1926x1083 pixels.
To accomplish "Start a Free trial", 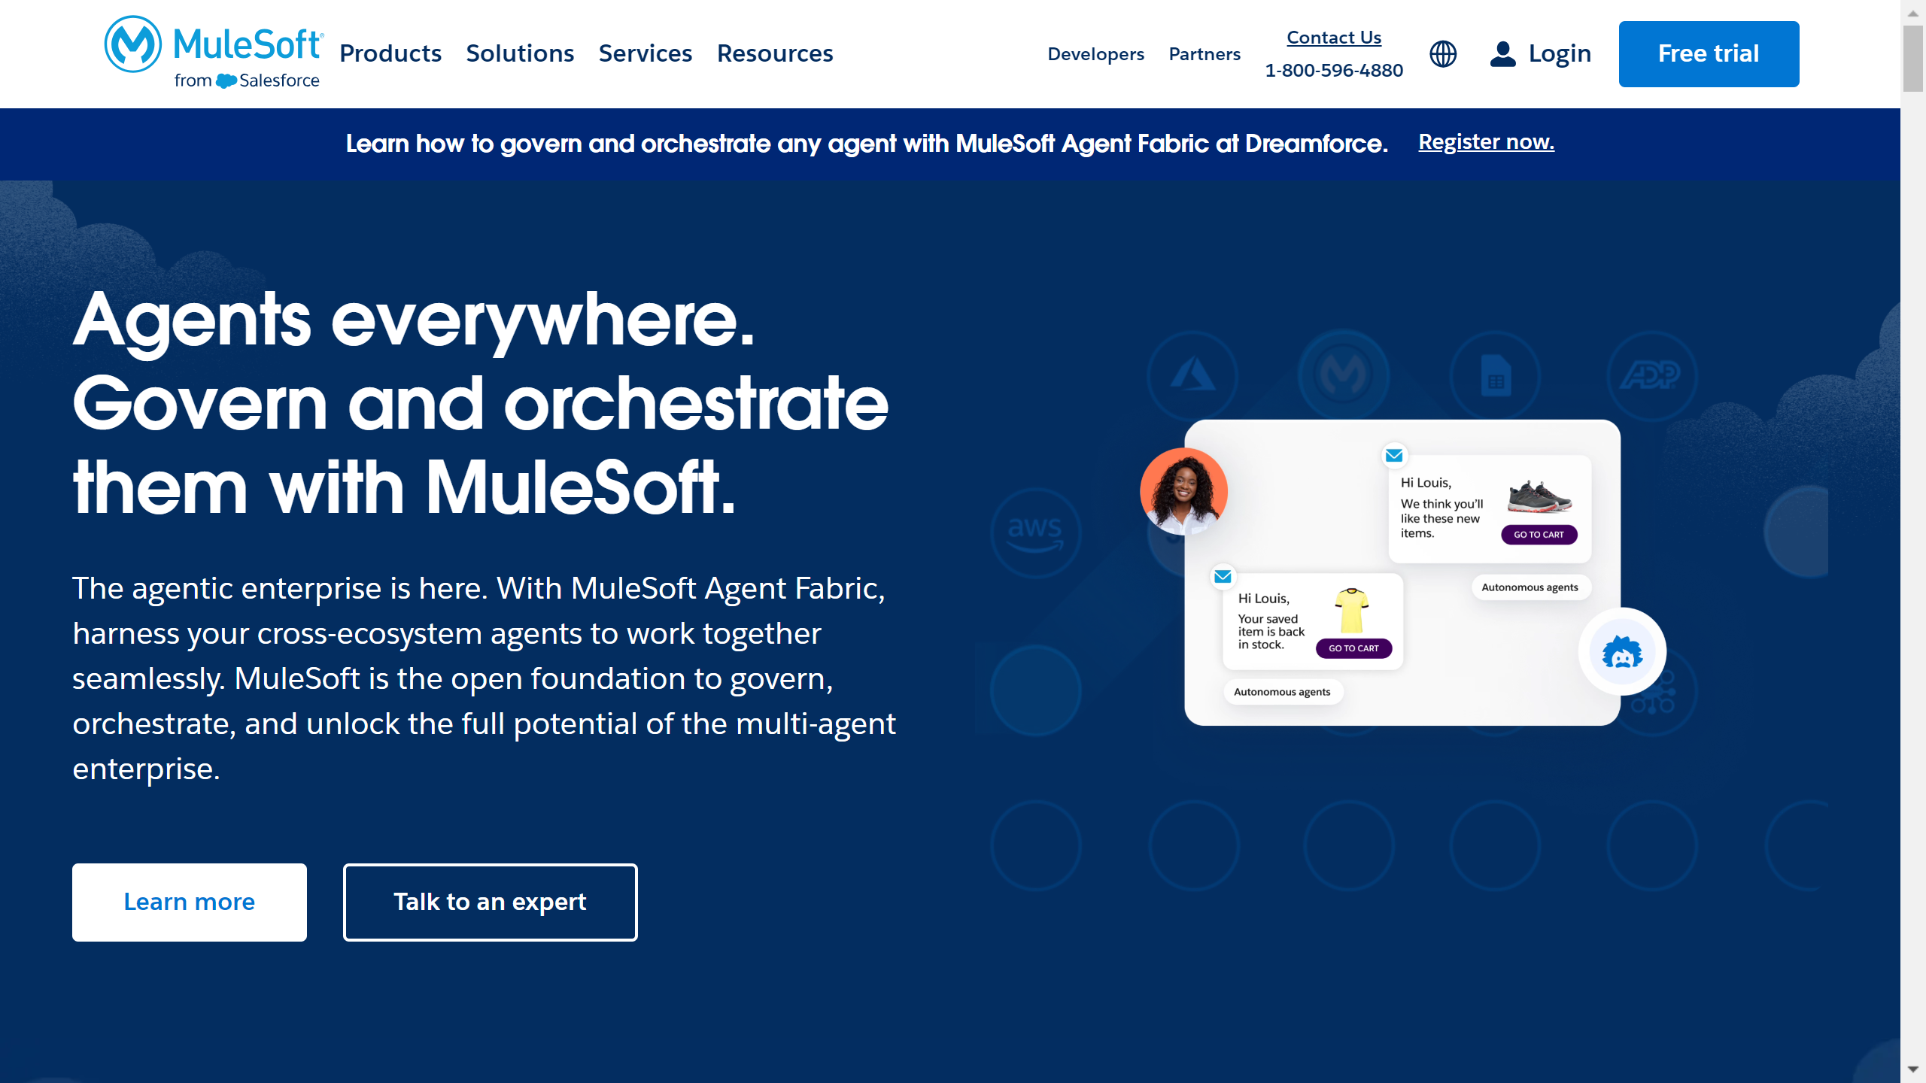I will (x=1708, y=53).
